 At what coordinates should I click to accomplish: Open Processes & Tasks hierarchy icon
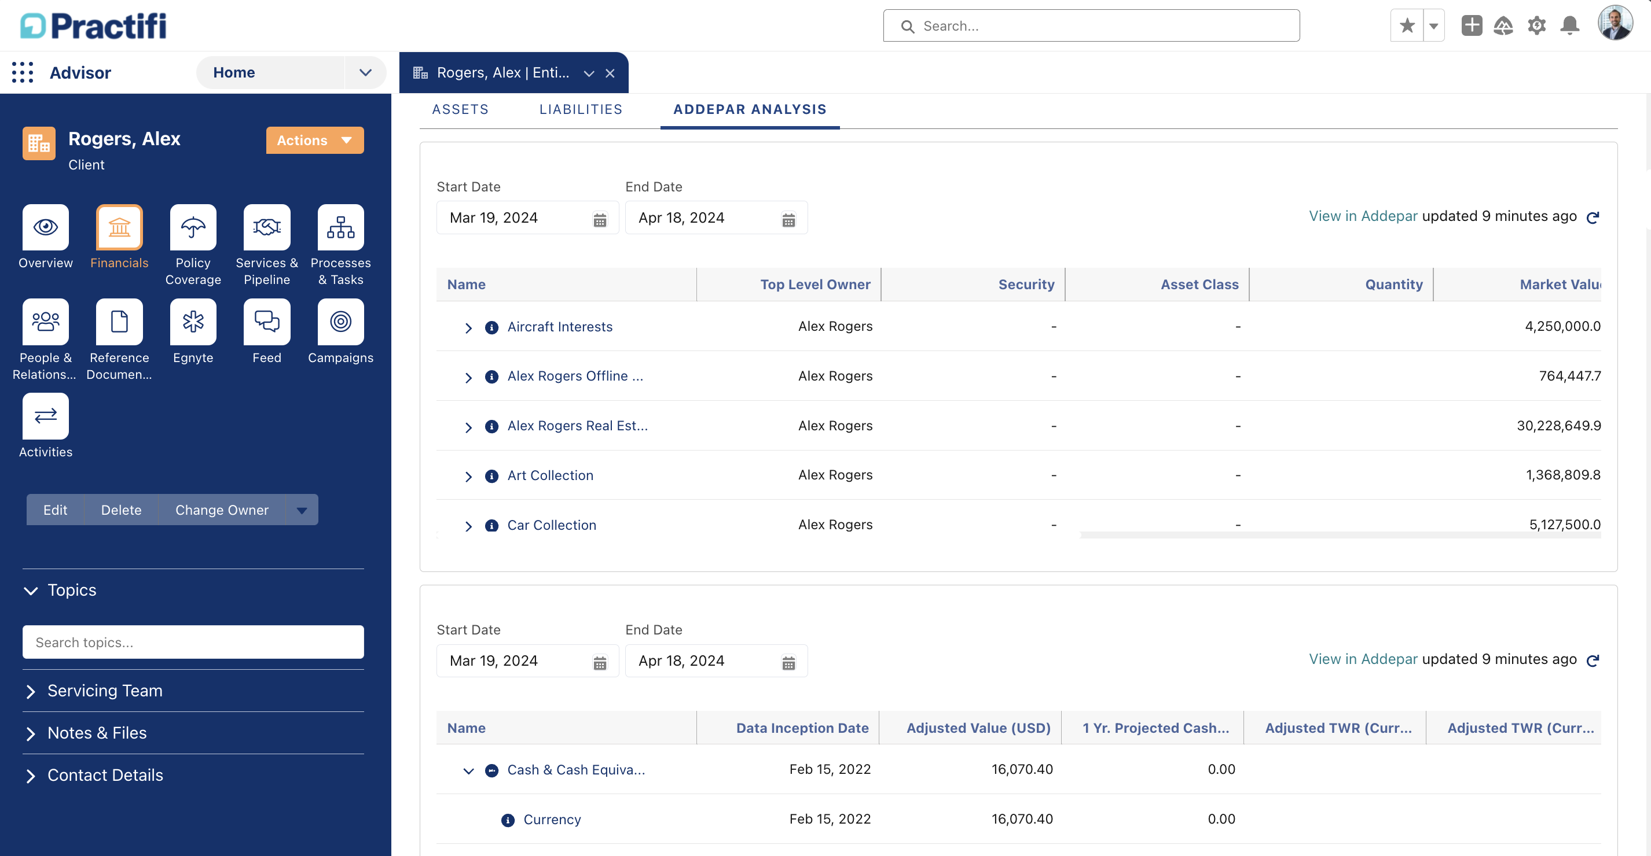(340, 227)
